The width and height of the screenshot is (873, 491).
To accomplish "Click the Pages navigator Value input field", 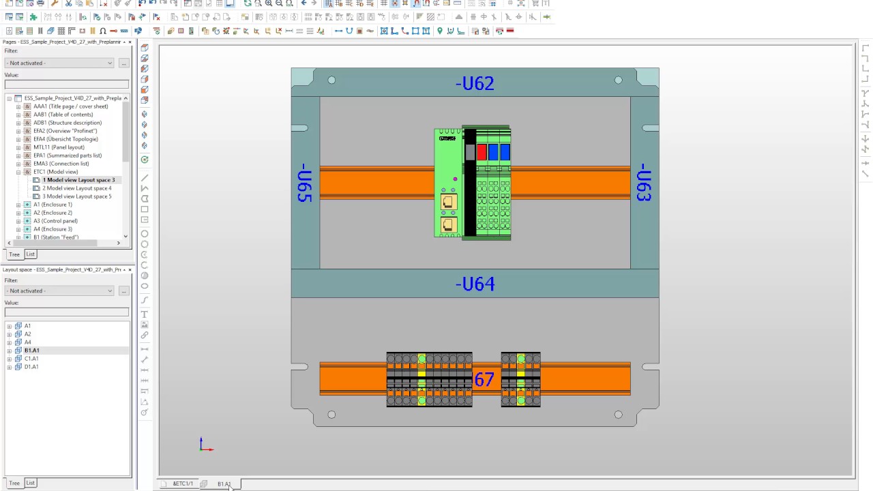I will click(66, 85).
